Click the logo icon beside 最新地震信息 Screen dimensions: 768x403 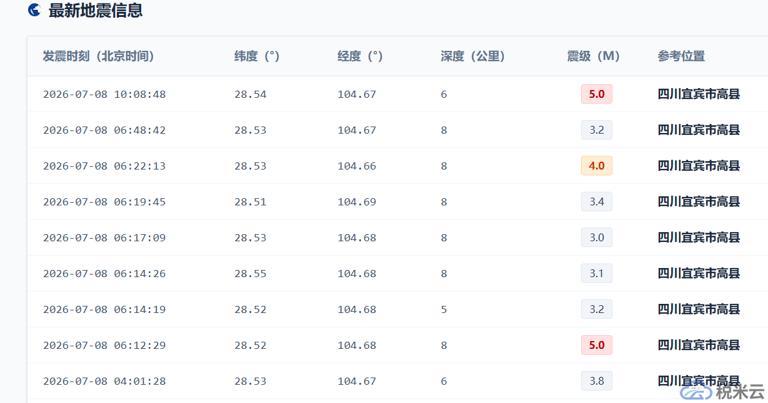[34, 10]
